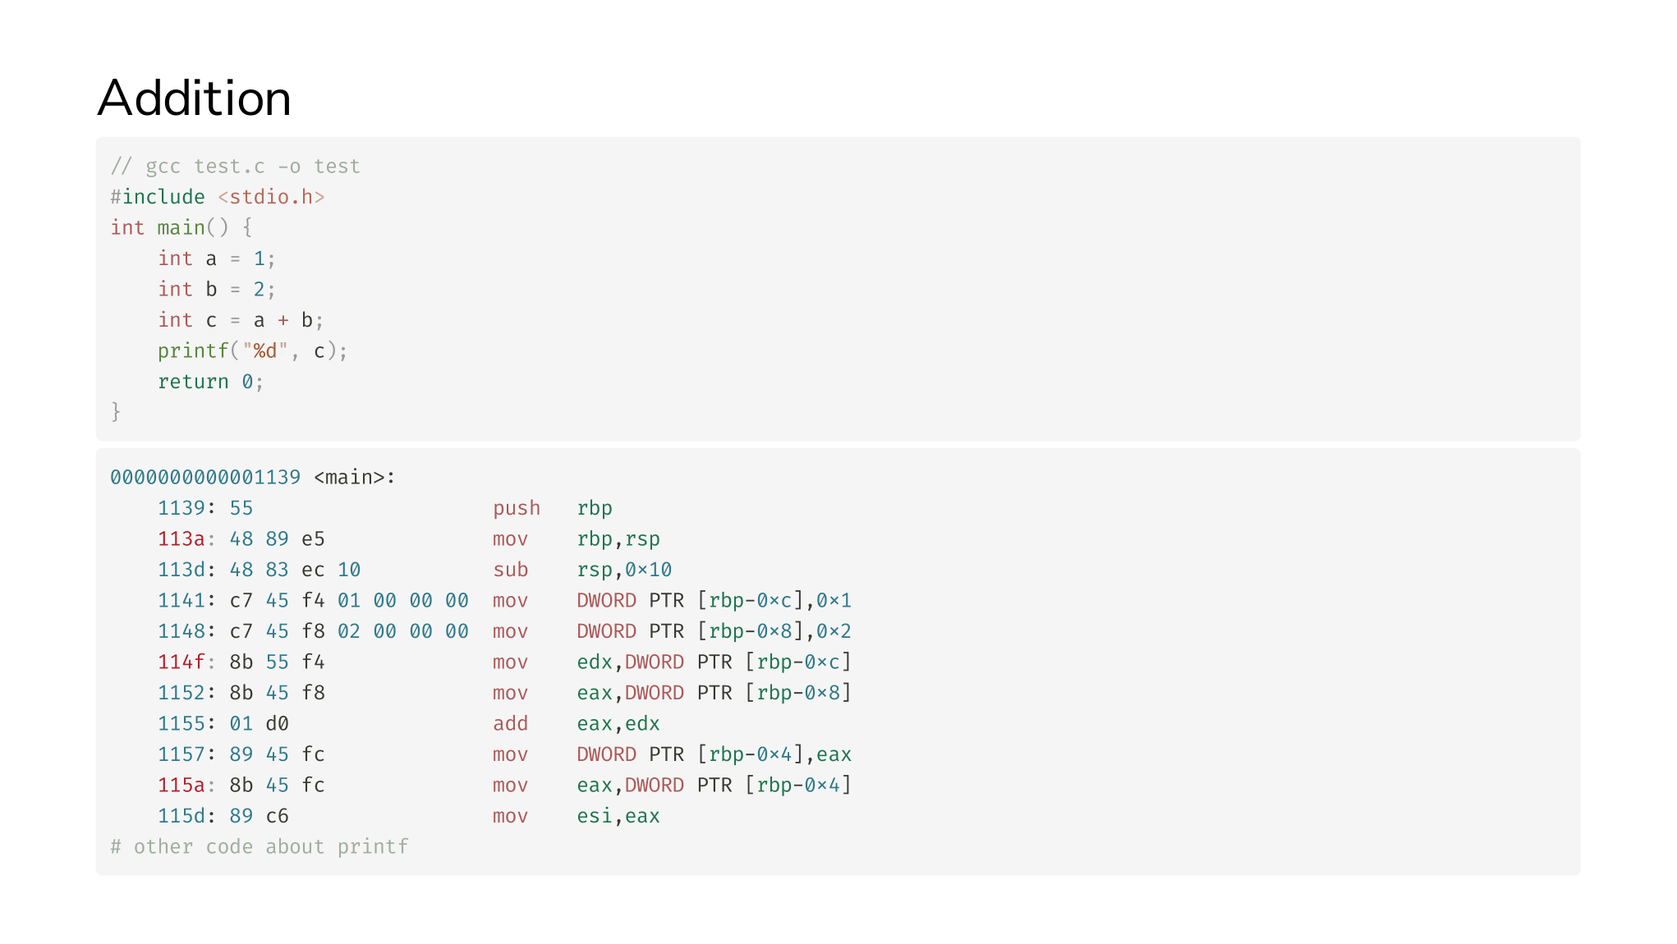
Task: Click address "1148:" in the disassembly
Action: 186,631
